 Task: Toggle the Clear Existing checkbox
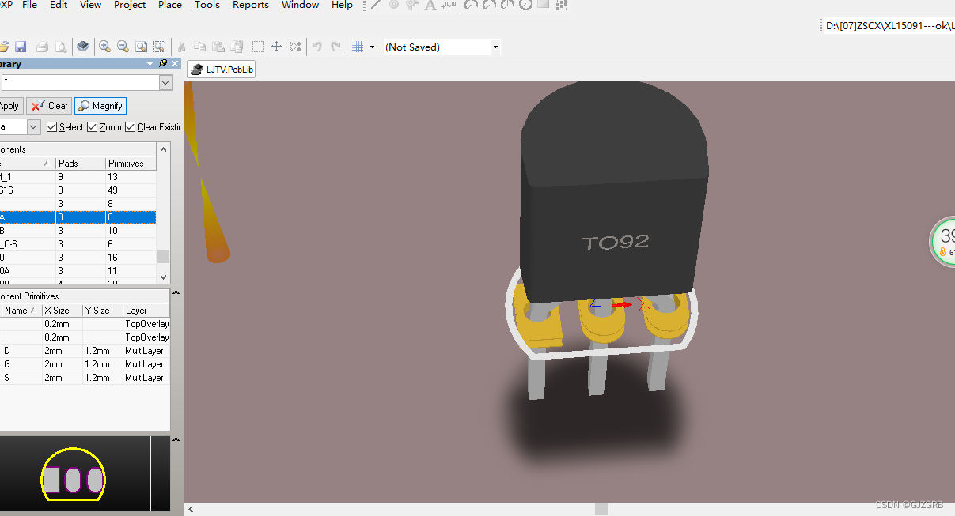pyautogui.click(x=131, y=126)
